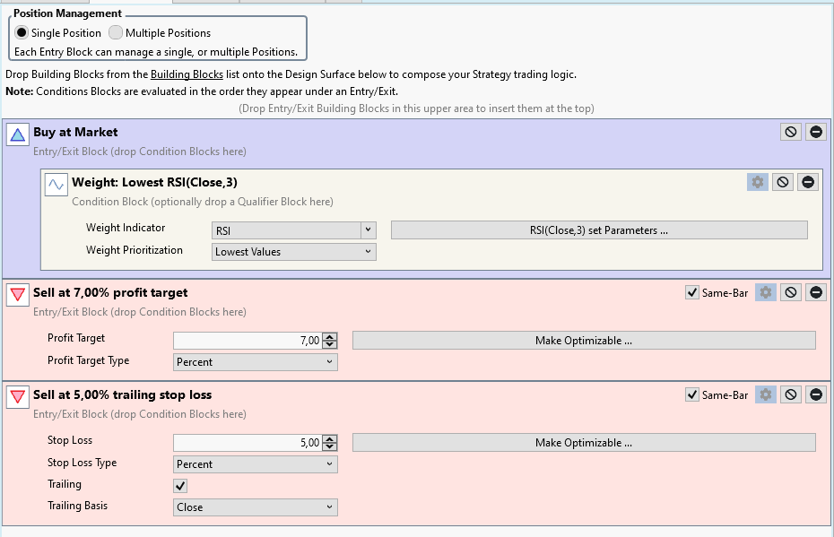
Task: Click Make Optimizable for Stop Loss
Action: [584, 443]
